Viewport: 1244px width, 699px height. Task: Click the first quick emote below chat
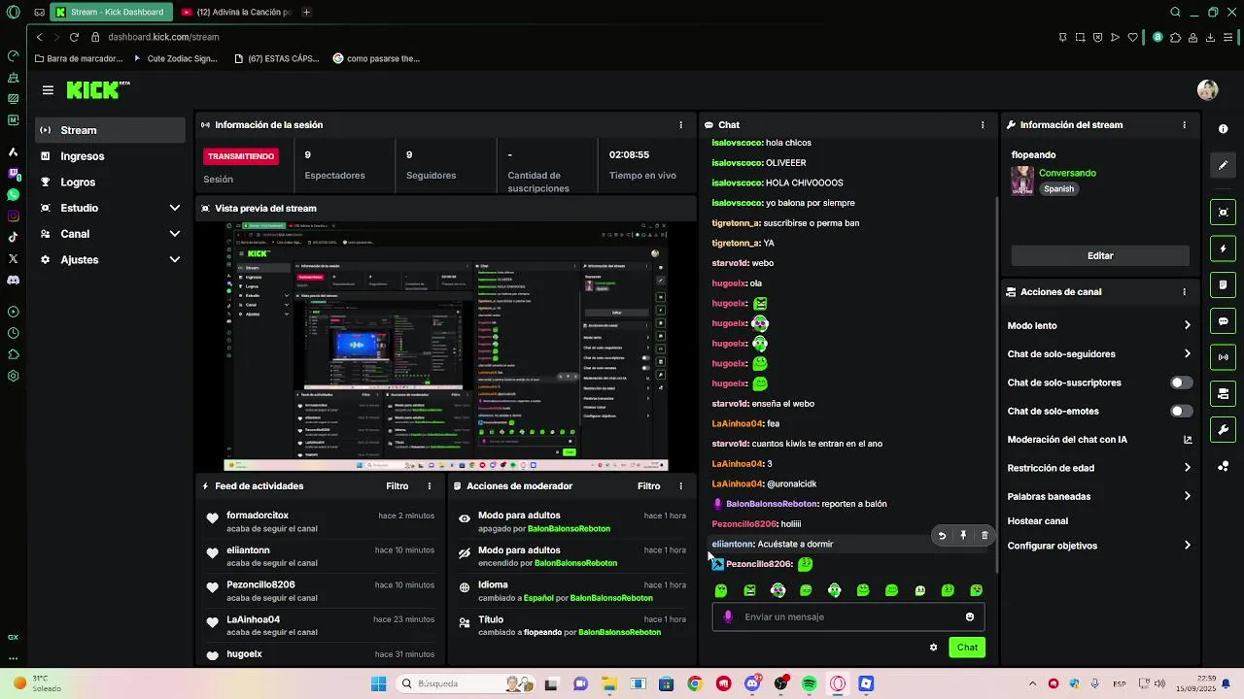point(720,590)
